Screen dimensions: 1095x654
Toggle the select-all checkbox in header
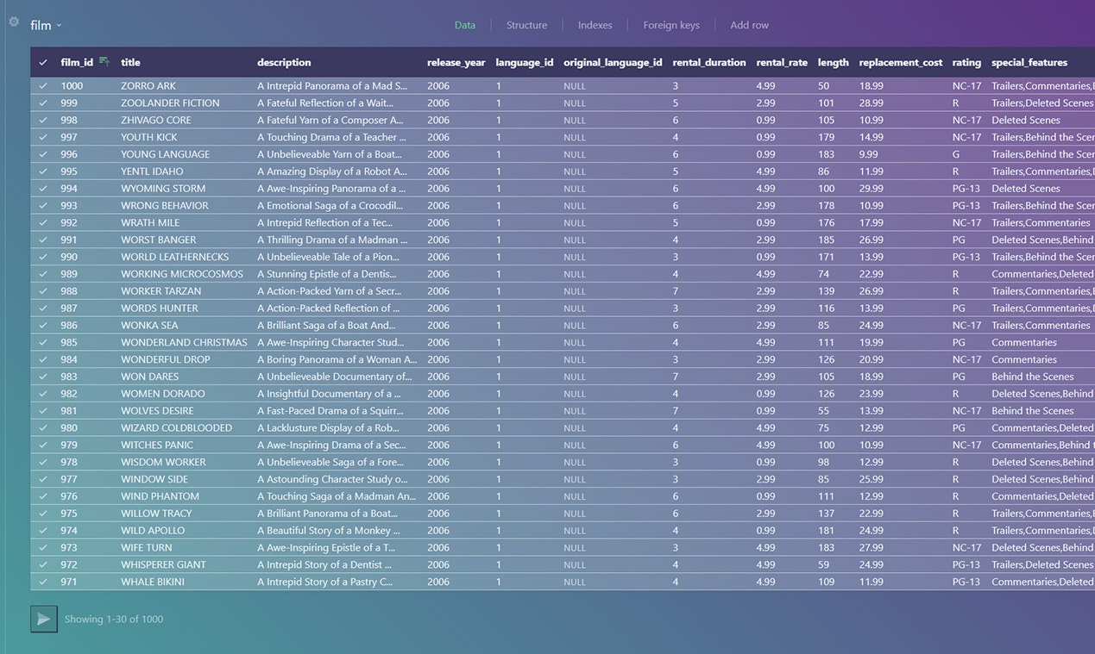click(x=43, y=63)
